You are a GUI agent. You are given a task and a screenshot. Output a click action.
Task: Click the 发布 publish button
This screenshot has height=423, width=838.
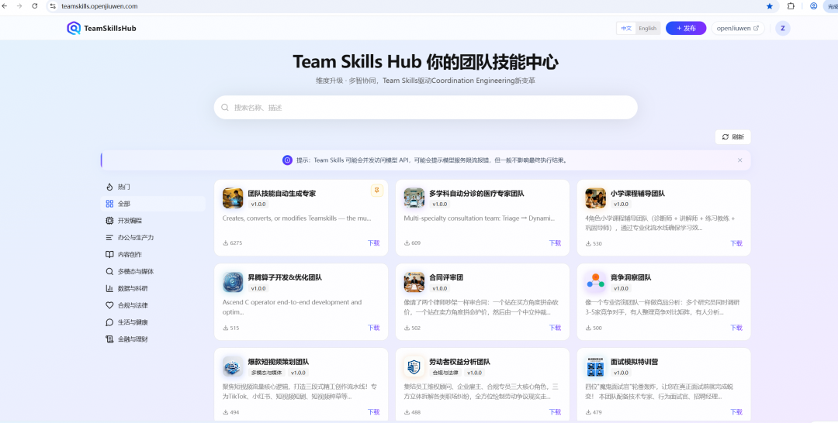point(686,28)
